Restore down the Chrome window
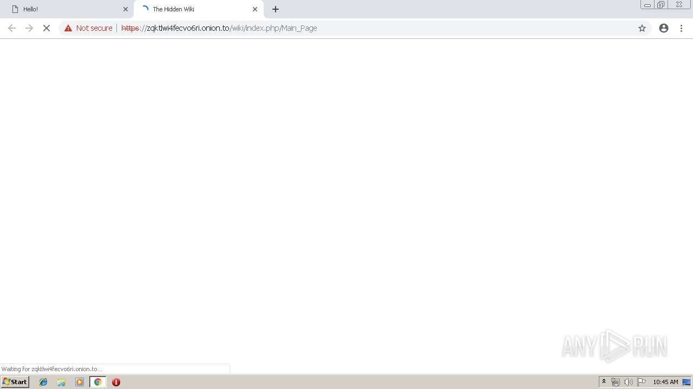The height and width of the screenshot is (389, 693). [661, 5]
